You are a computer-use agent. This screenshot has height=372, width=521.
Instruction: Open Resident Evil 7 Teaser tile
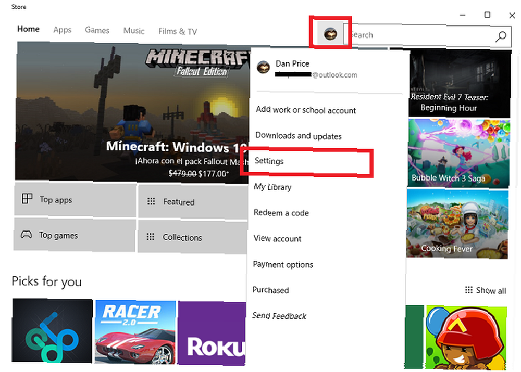[459, 84]
